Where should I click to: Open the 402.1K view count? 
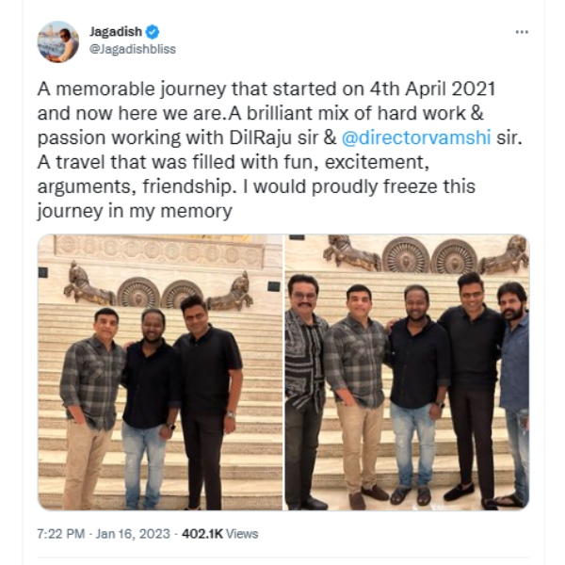(x=202, y=534)
